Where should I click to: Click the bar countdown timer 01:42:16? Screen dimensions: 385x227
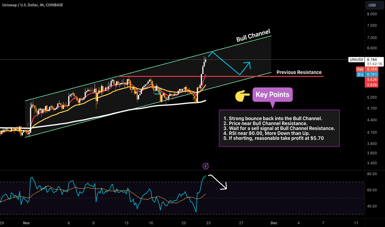pyautogui.click(x=374, y=64)
